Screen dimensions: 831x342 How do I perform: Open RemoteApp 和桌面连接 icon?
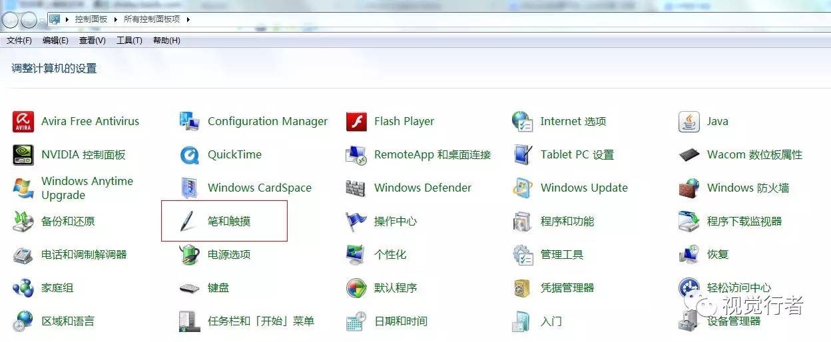pos(356,155)
